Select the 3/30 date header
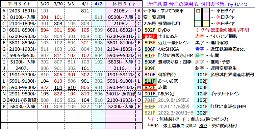Screen dimensions: 255x130 (x=58, y=4)
